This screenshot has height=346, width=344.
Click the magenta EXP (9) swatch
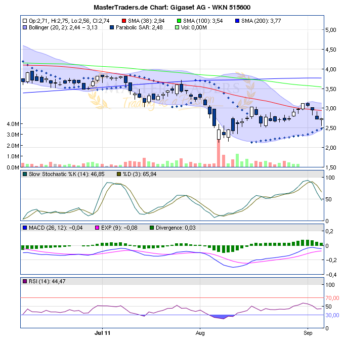pyautogui.click(x=97, y=228)
